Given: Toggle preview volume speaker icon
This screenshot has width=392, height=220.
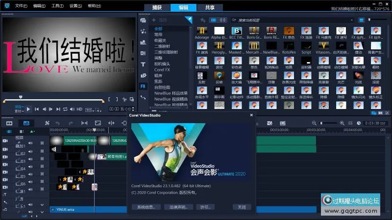Looking at the screenshot, I should (x=72, y=109).
